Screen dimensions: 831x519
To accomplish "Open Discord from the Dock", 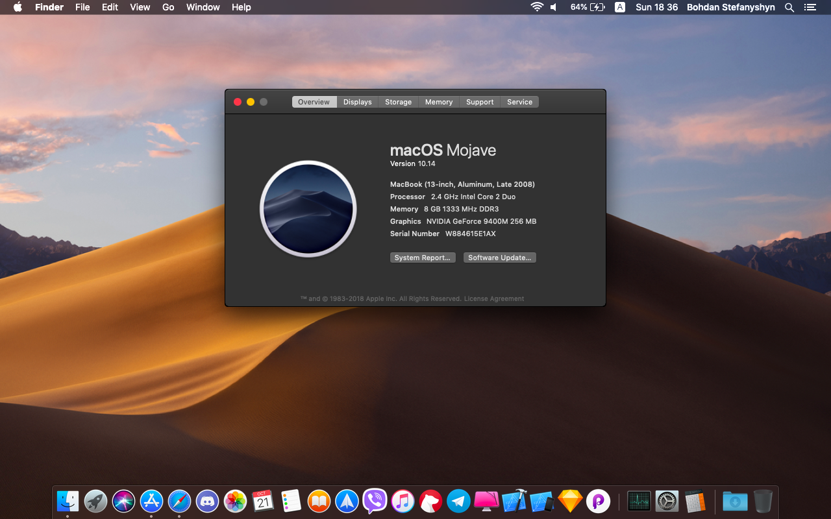I will (207, 501).
